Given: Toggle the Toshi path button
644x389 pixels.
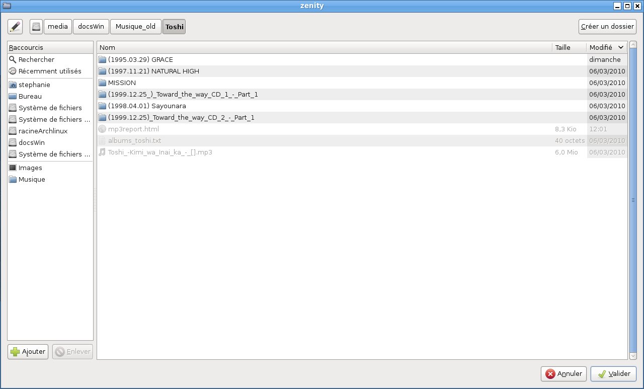Looking at the screenshot, I should click(174, 27).
